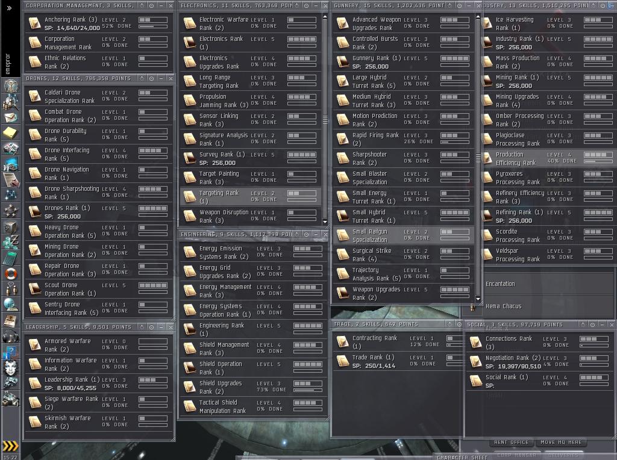Open Character Sheet from the Vitruvian man icon
Image resolution: width=617 pixels, height=460 pixels.
point(11,85)
